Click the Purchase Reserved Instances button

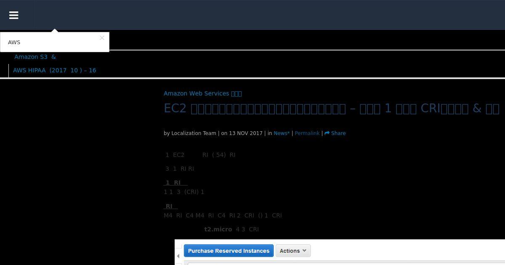click(229, 251)
